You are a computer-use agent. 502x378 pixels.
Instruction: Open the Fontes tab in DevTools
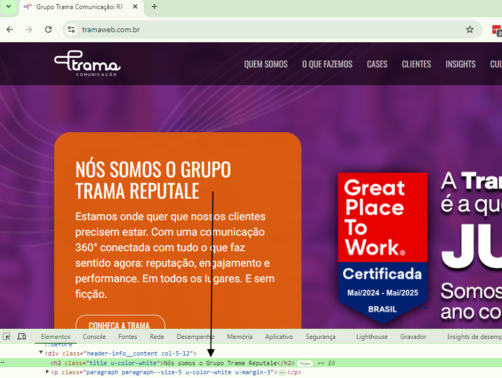128,337
